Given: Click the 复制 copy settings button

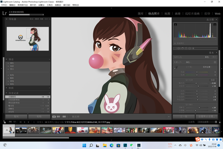Looking at the screenshot, I should 16,117.
